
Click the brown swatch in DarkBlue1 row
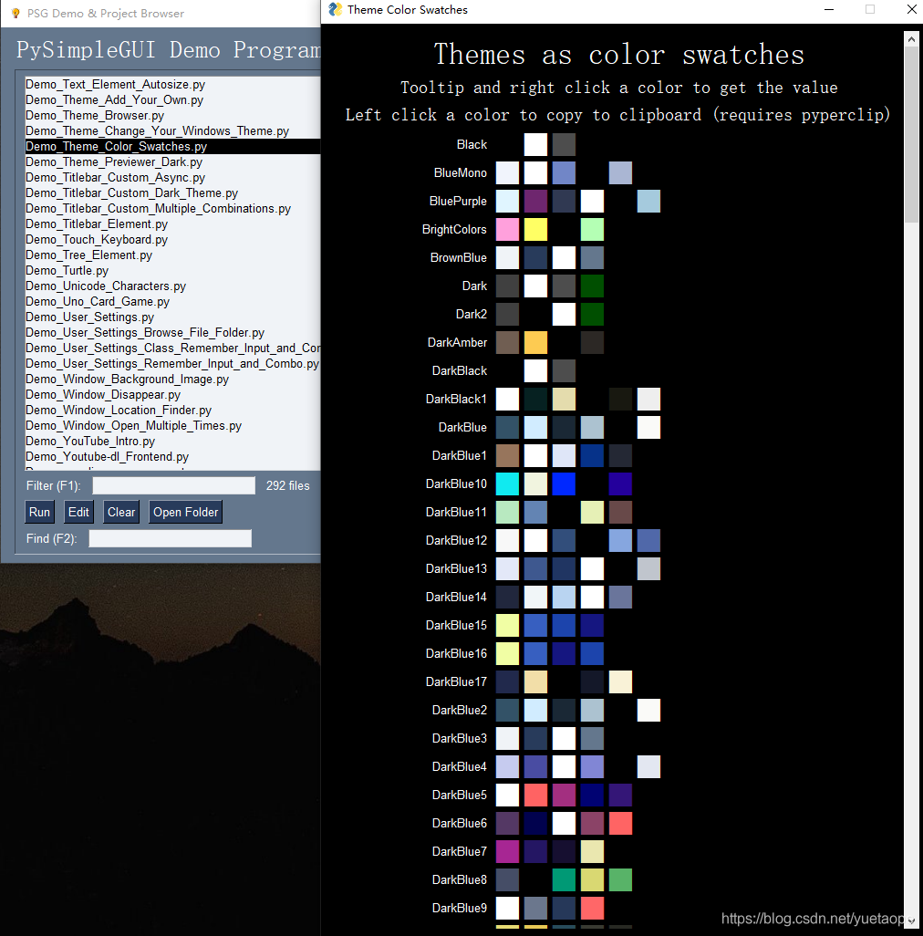pyautogui.click(x=507, y=455)
